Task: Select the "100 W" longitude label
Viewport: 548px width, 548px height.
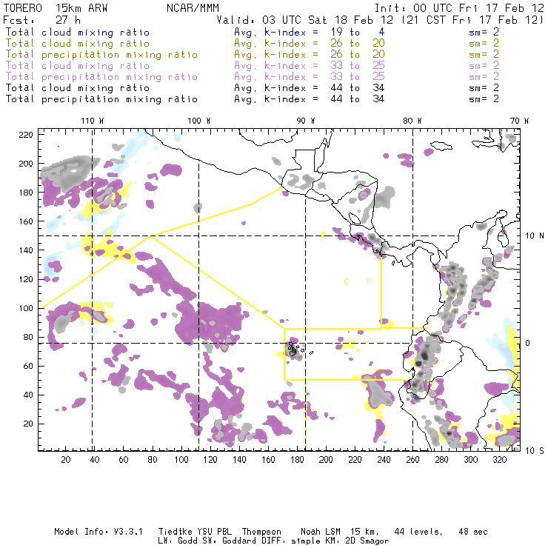Action: (199, 121)
